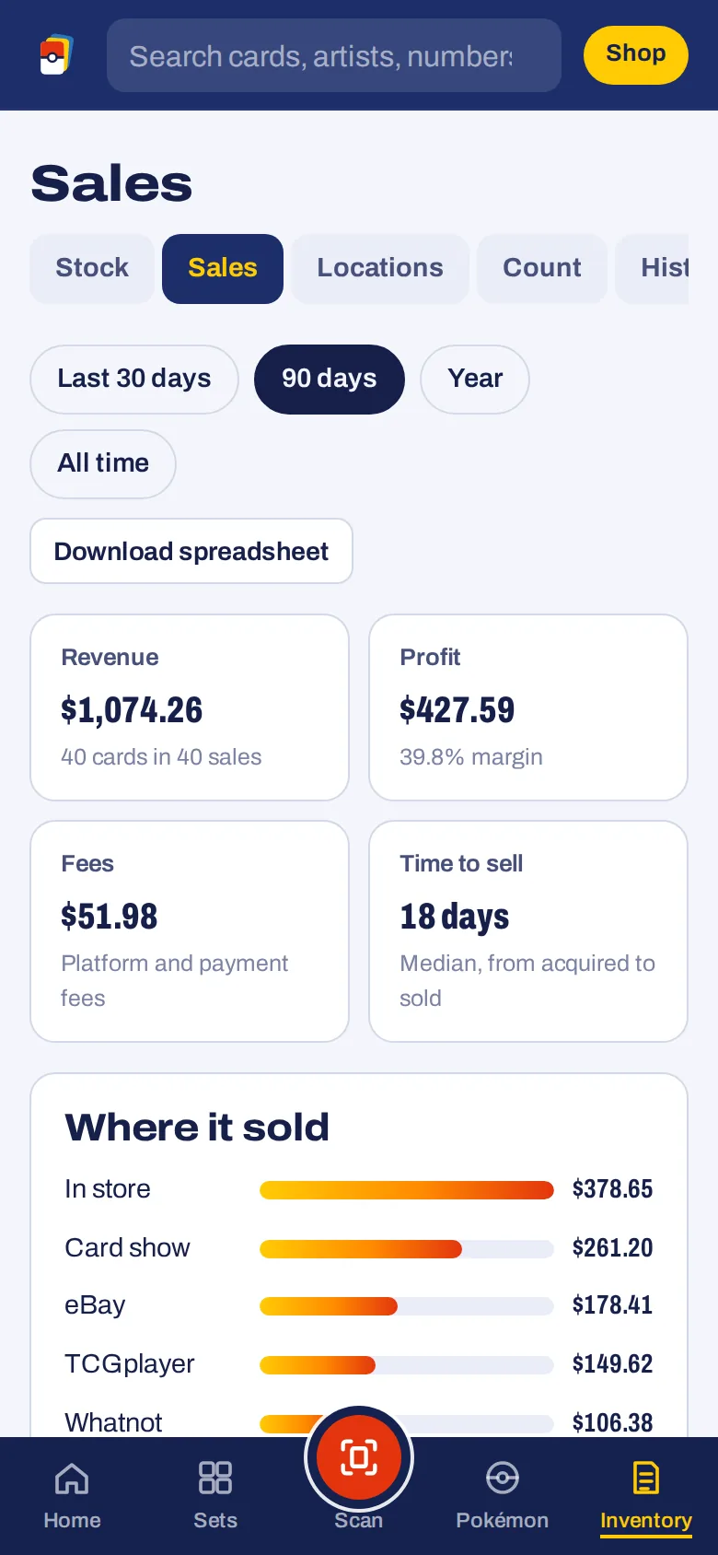The image size is (718, 1555).
Task: Click the '40 cards in 40 sales' text
Action: pyautogui.click(x=161, y=757)
